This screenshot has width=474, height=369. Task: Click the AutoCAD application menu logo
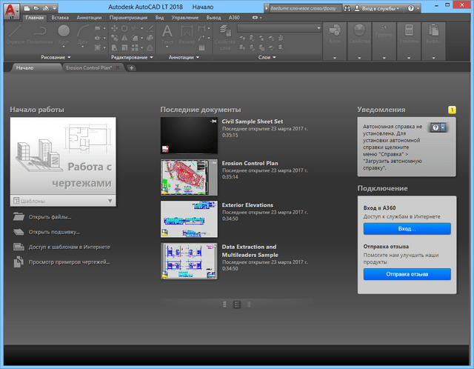point(10,10)
